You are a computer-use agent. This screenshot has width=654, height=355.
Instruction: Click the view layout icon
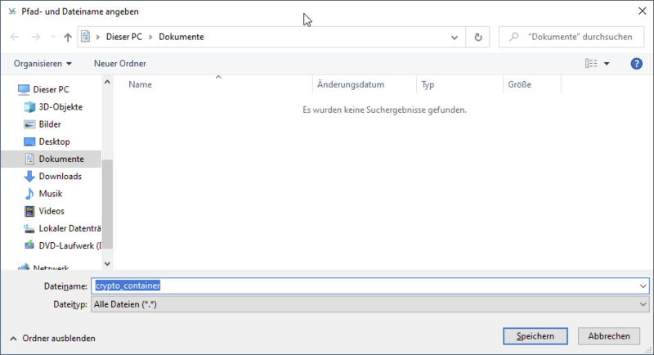[591, 63]
